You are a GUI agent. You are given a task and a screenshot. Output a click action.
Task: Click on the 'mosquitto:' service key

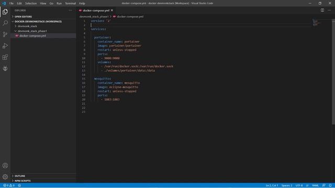103,79
